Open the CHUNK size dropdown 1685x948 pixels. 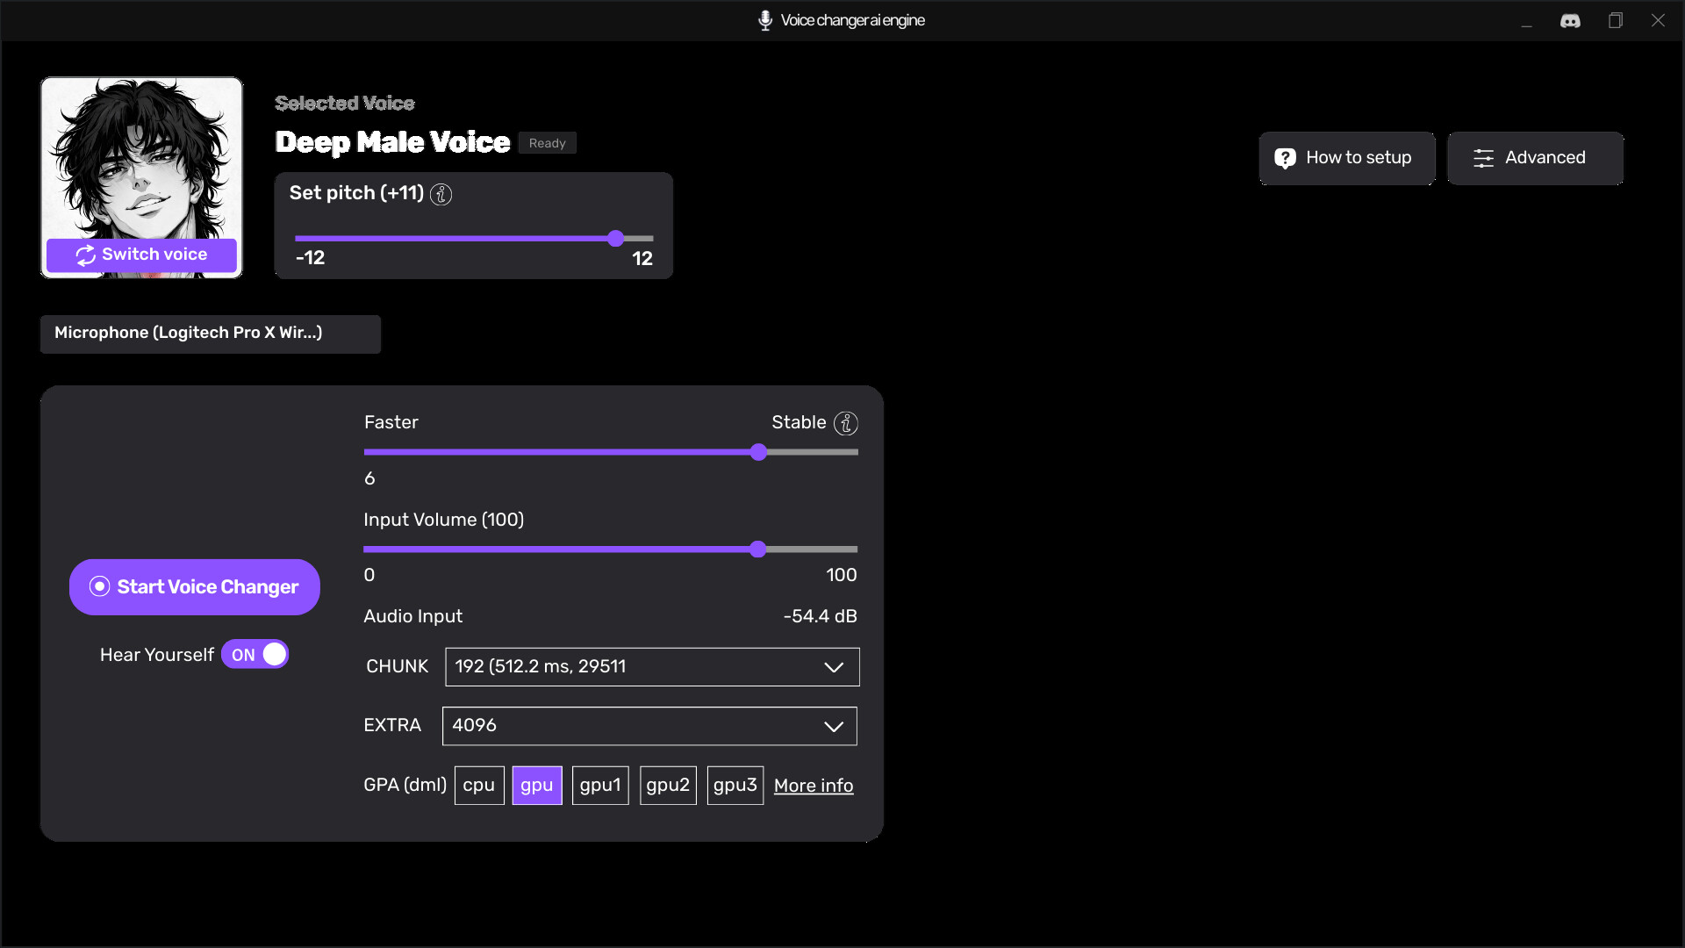[x=651, y=667]
